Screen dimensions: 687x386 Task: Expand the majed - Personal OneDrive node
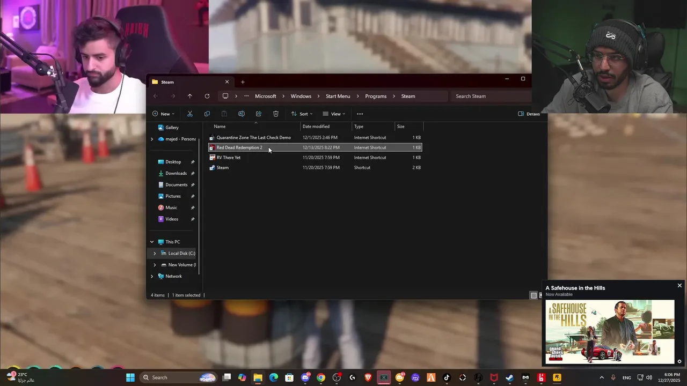click(152, 139)
